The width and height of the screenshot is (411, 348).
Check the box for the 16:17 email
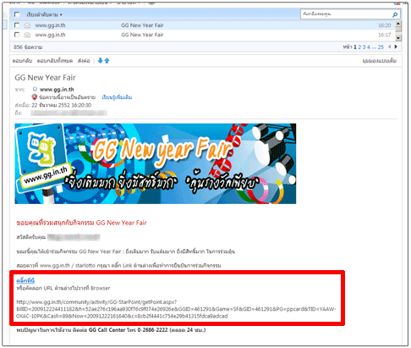[x=17, y=35]
